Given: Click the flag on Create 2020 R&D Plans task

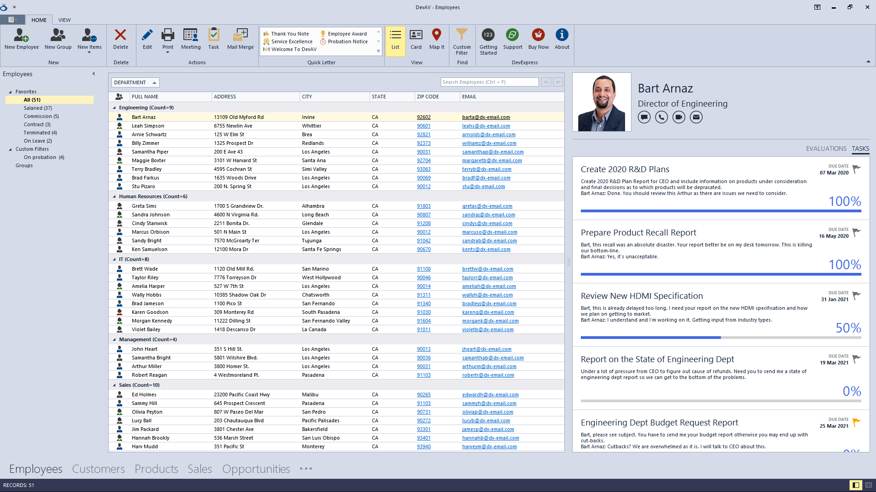Looking at the screenshot, I should click(856, 169).
